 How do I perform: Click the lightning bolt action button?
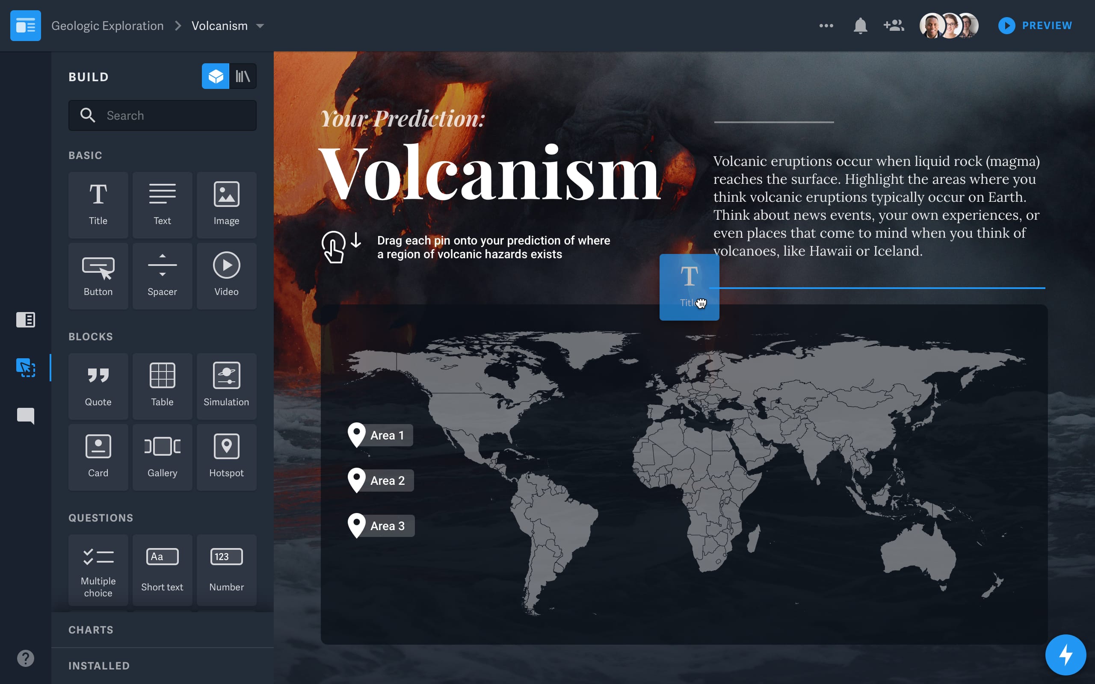tap(1065, 655)
